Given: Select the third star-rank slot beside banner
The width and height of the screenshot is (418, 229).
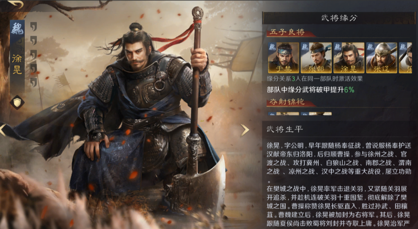Looking at the screenshot, I should tap(34, 54).
